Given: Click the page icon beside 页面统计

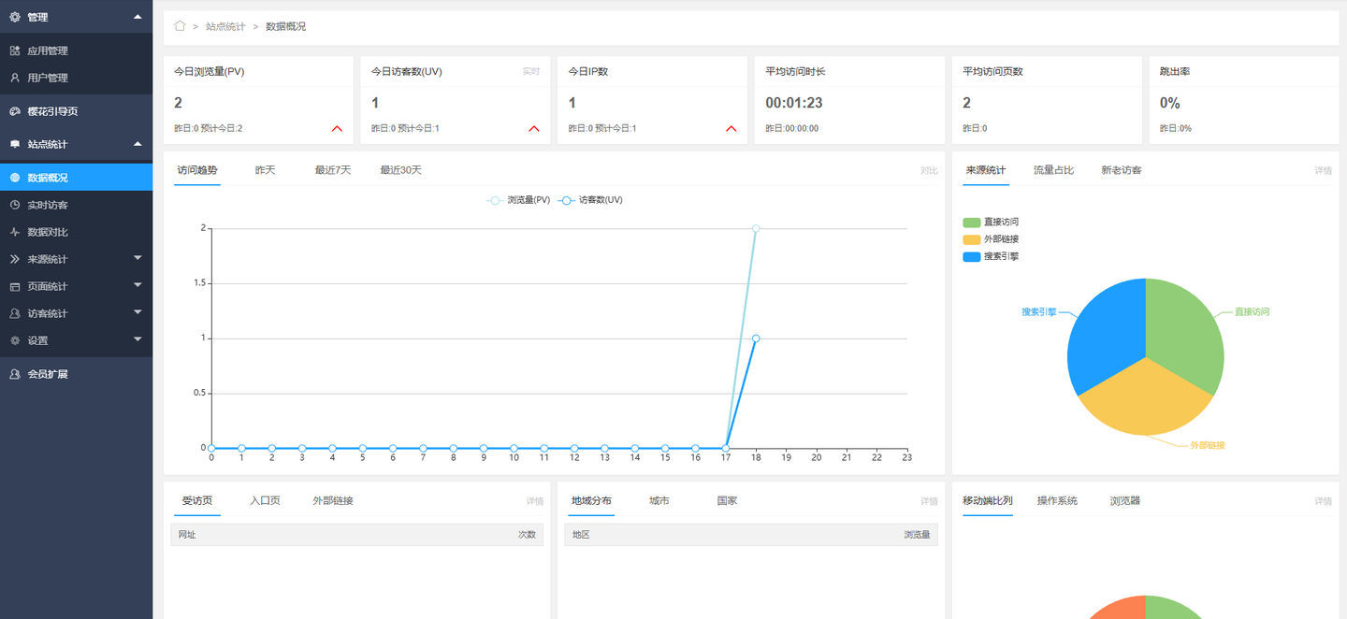Looking at the screenshot, I should (x=15, y=286).
